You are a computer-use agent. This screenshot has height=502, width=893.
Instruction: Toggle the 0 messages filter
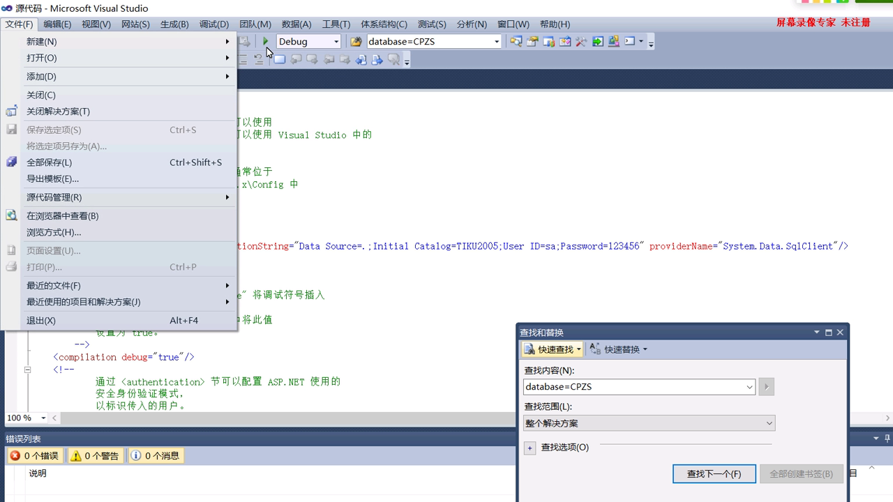pos(156,455)
